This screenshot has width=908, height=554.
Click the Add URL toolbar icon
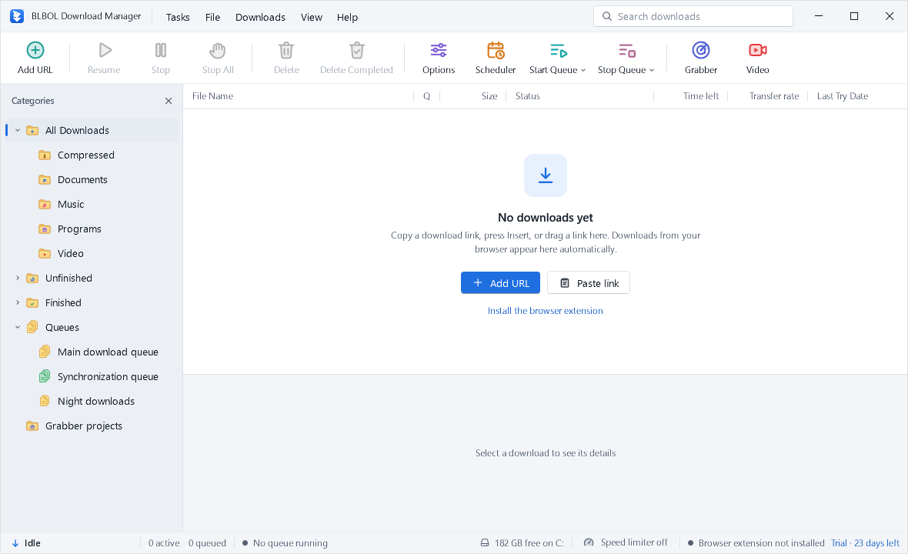click(x=35, y=51)
